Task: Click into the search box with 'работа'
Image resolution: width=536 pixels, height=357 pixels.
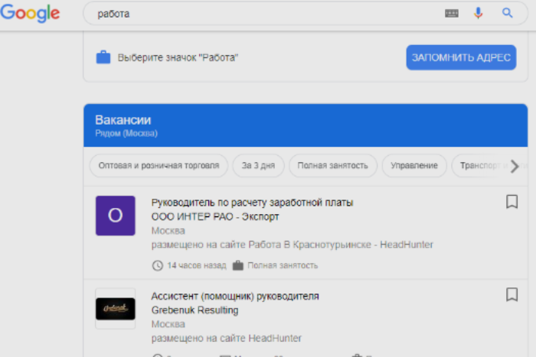Action: click(260, 14)
